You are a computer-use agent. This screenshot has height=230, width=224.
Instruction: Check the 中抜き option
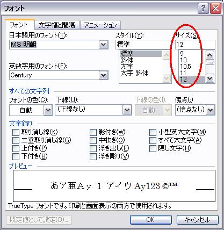pos(93,140)
